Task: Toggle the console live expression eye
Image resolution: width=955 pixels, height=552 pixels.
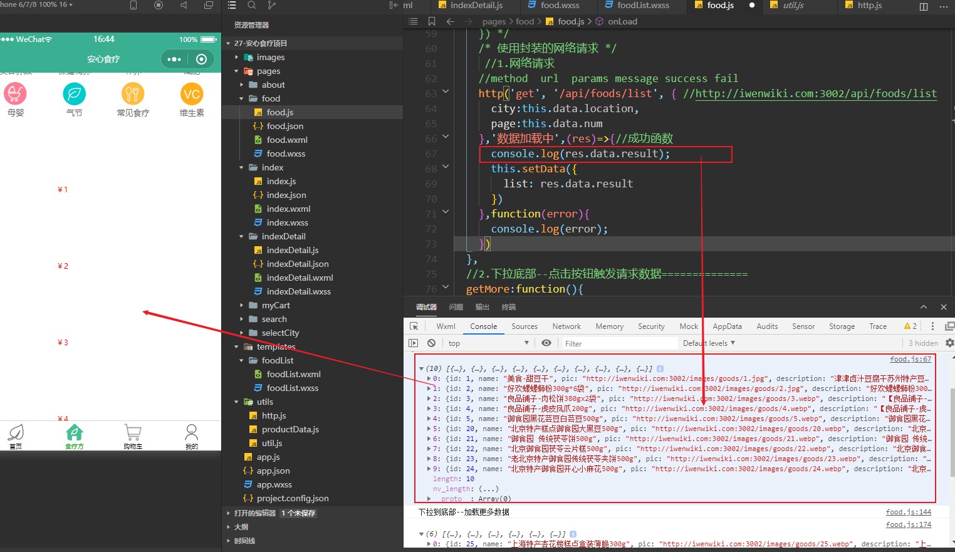Action: click(x=546, y=343)
